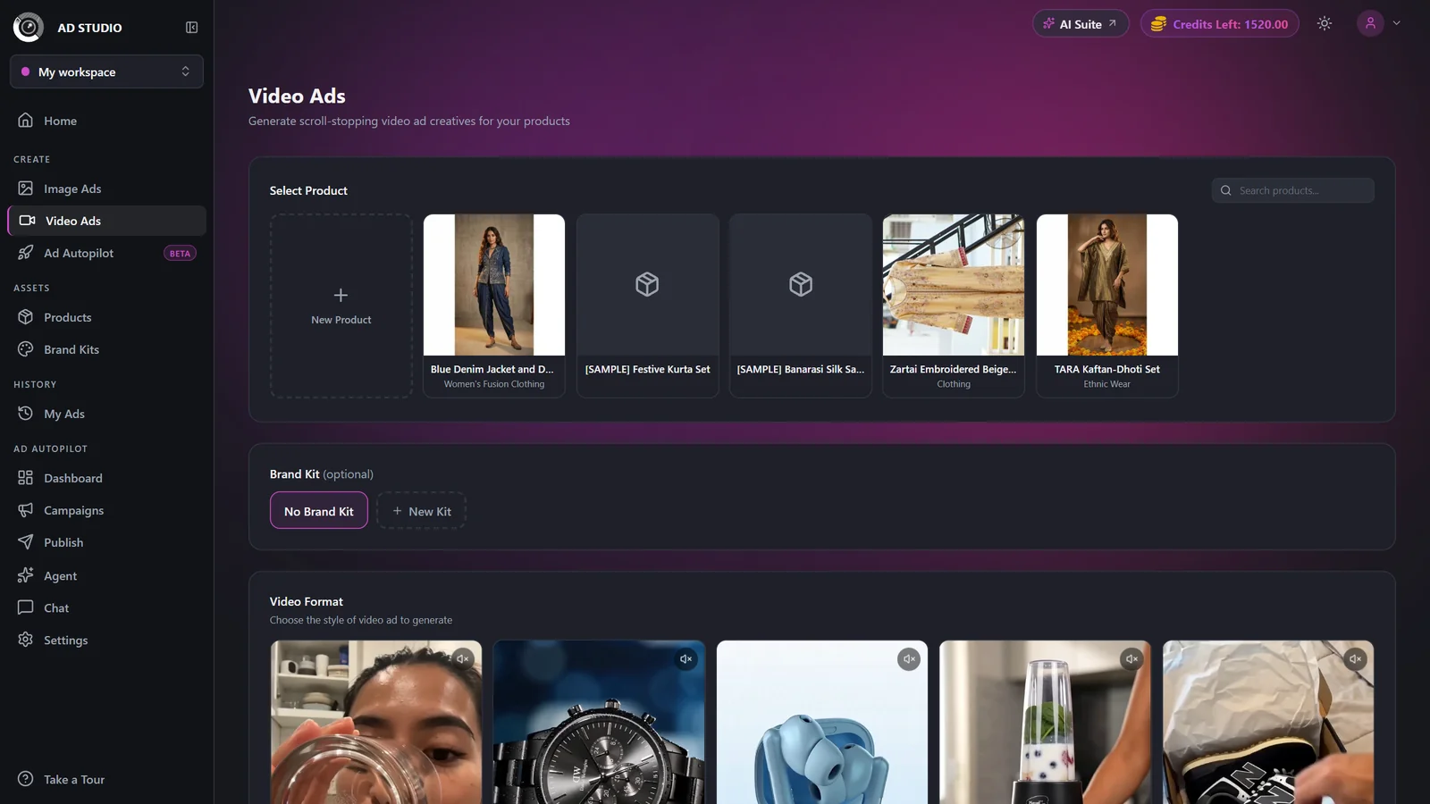This screenshot has width=1430, height=804.
Task: Select Video Ads in sidebar
Action: click(106, 221)
